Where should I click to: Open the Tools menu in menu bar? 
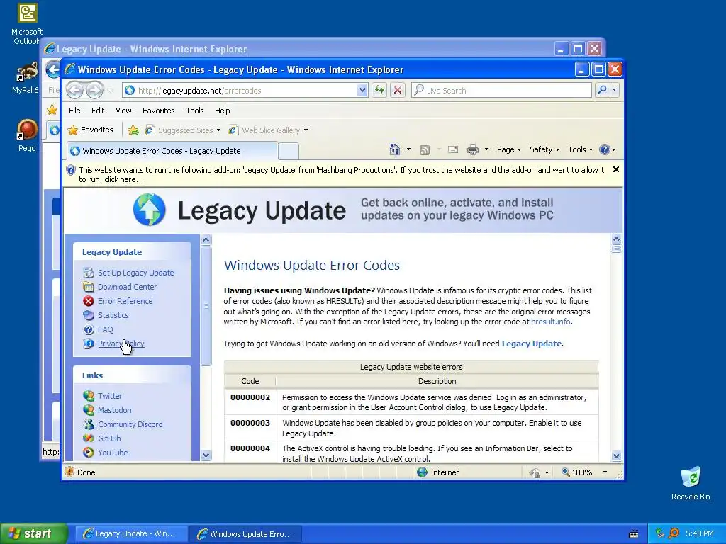[195, 110]
